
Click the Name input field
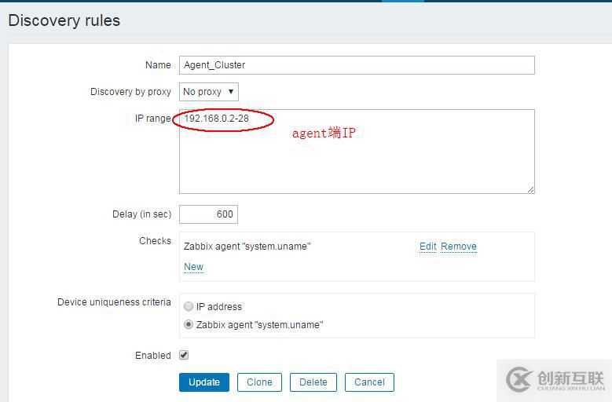point(357,65)
